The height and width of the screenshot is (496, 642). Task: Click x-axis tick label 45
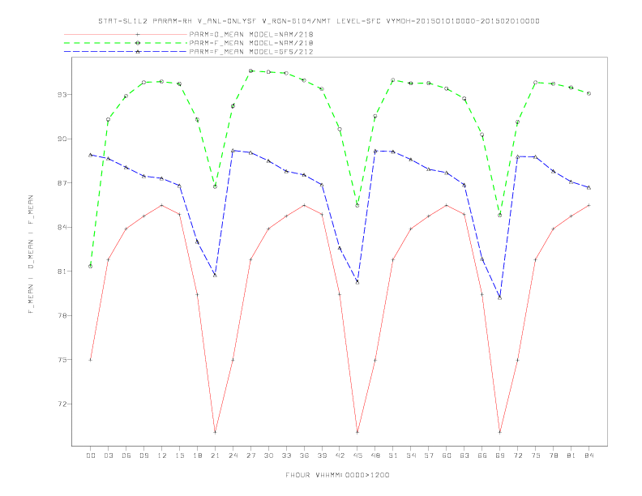(357, 455)
